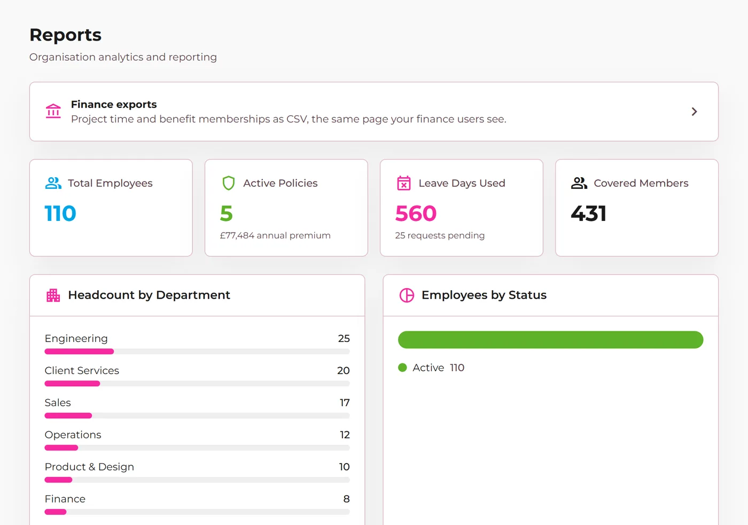Open Finance exports via the chevron arrow

pos(694,112)
